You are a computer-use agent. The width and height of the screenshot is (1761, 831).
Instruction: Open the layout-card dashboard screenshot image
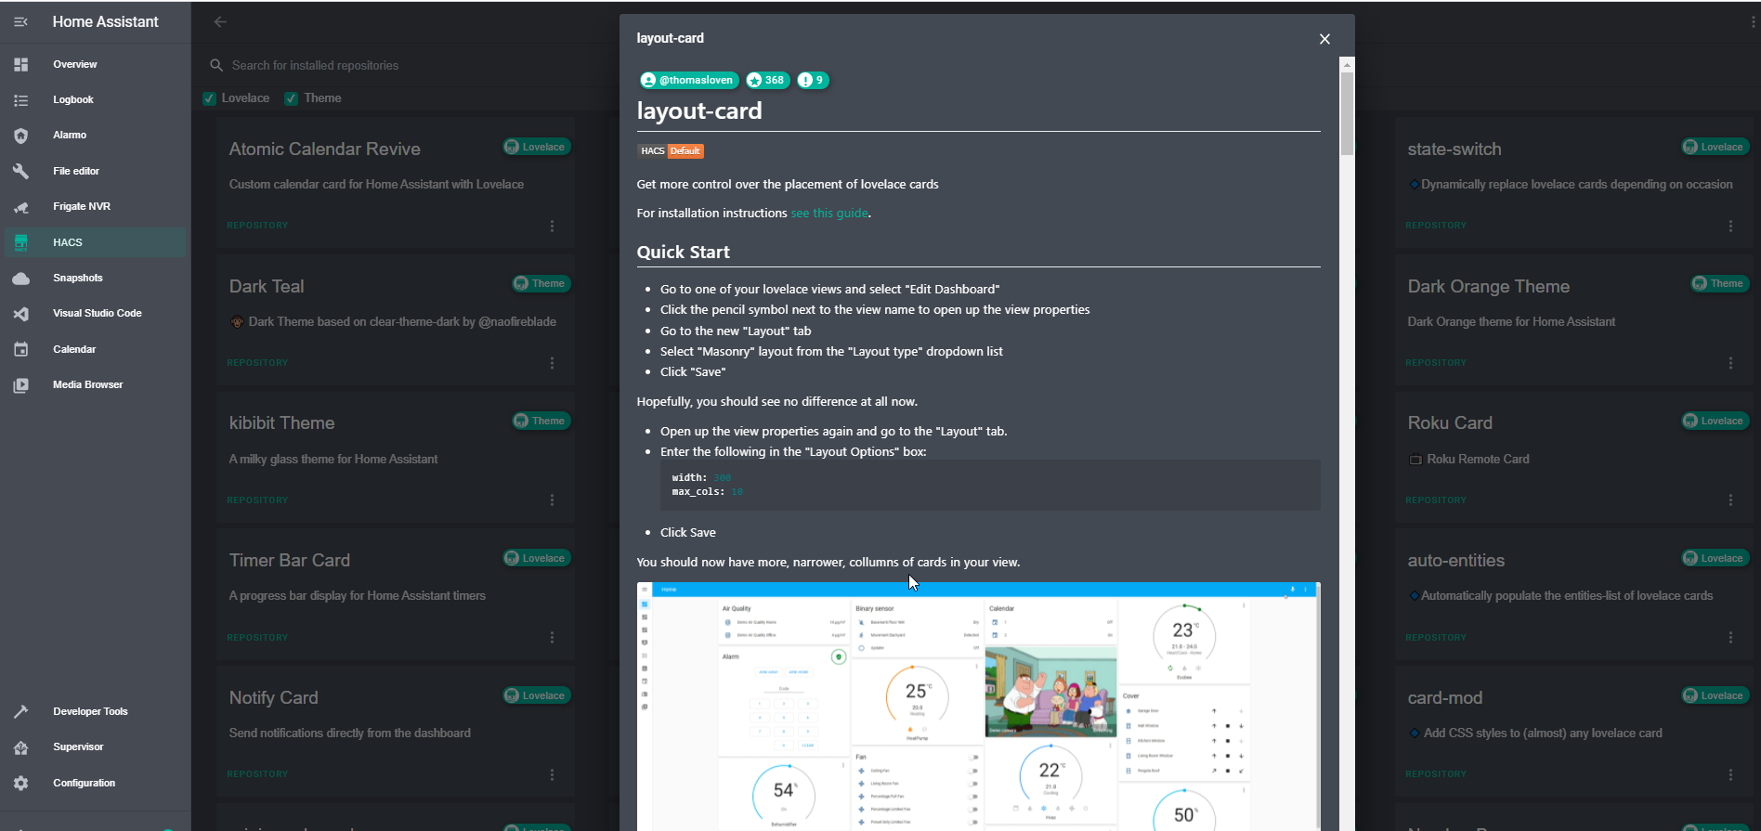[x=978, y=706]
